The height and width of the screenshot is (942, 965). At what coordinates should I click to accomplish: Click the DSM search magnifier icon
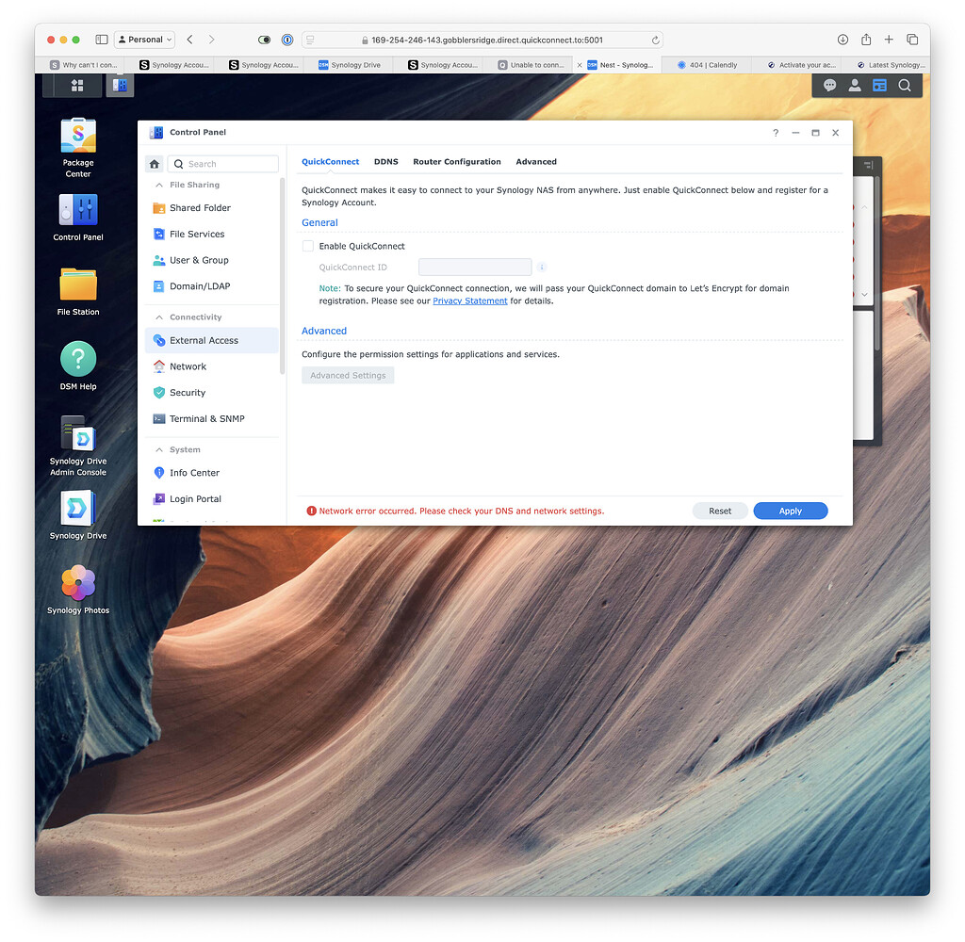905,85
